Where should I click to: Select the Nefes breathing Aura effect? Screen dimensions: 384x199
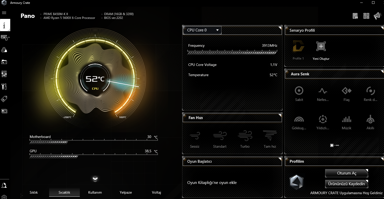click(x=323, y=93)
